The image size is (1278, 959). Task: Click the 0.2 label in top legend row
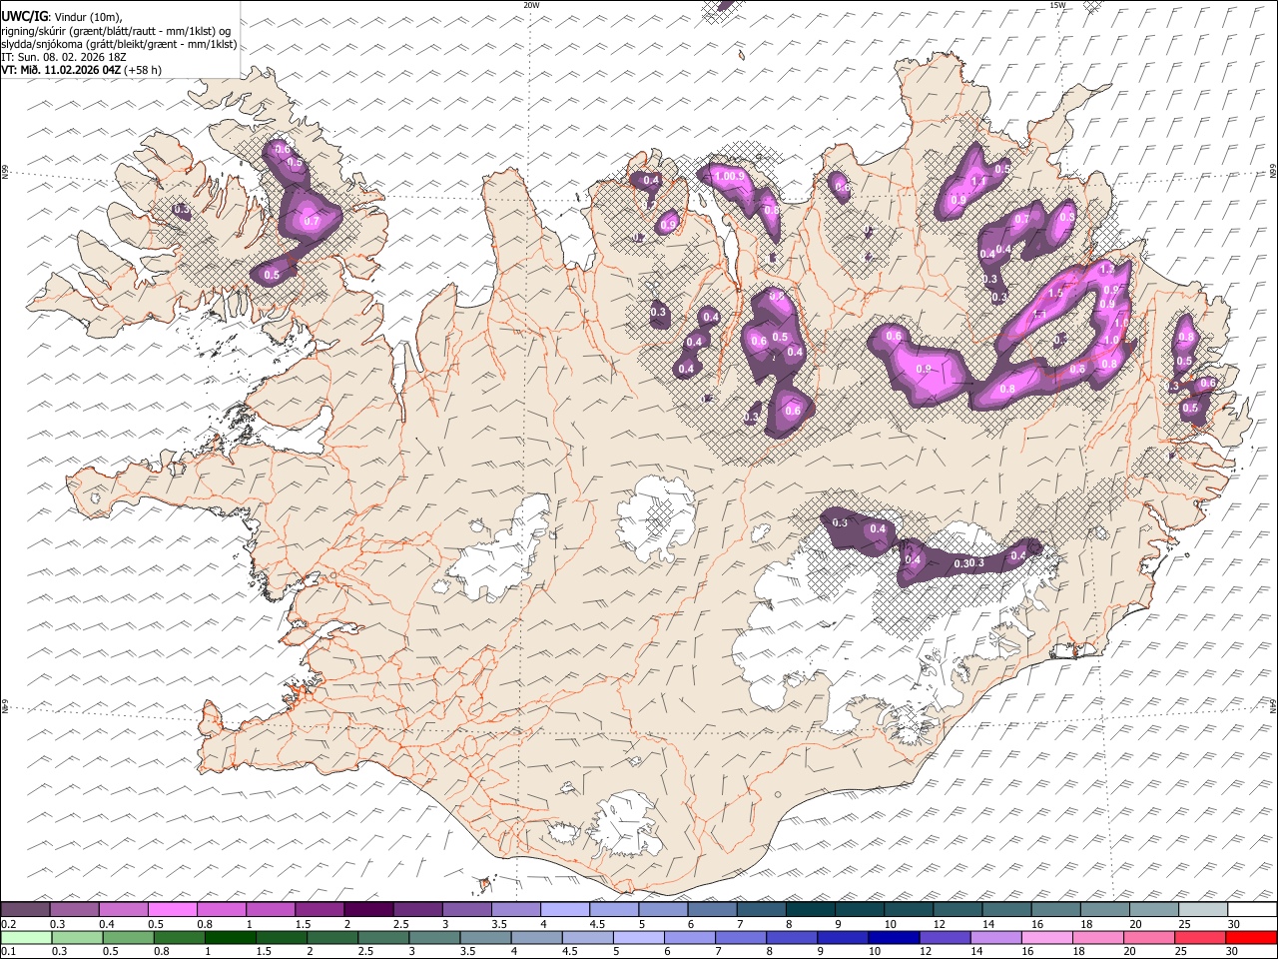point(8,924)
